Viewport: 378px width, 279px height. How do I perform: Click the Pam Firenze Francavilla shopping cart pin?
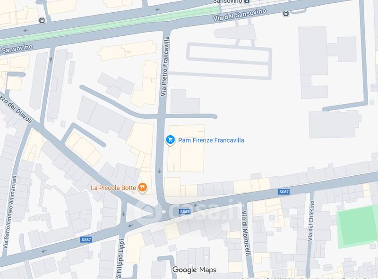[x=170, y=140]
